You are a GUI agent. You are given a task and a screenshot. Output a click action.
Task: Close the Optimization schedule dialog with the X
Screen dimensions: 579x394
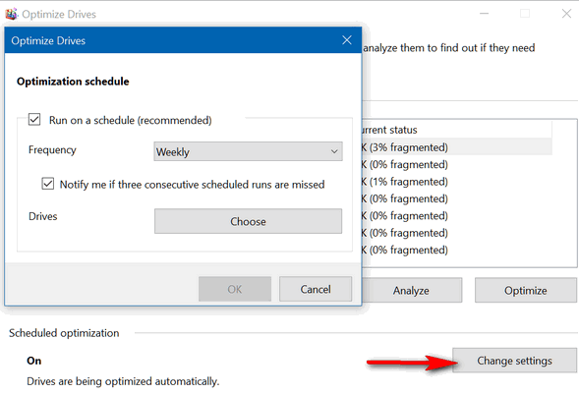[x=347, y=40]
